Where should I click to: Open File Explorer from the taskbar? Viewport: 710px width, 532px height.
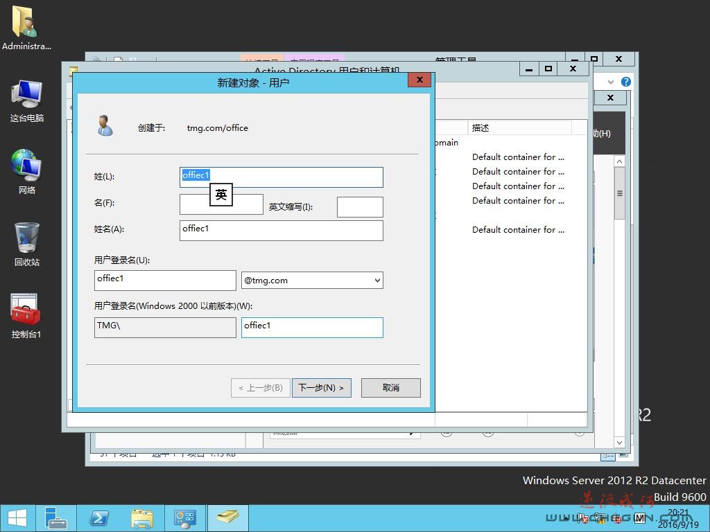(141, 518)
